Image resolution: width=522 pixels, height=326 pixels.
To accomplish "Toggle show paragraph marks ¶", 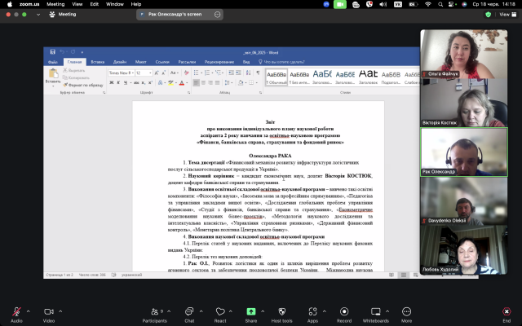I will [x=258, y=73].
